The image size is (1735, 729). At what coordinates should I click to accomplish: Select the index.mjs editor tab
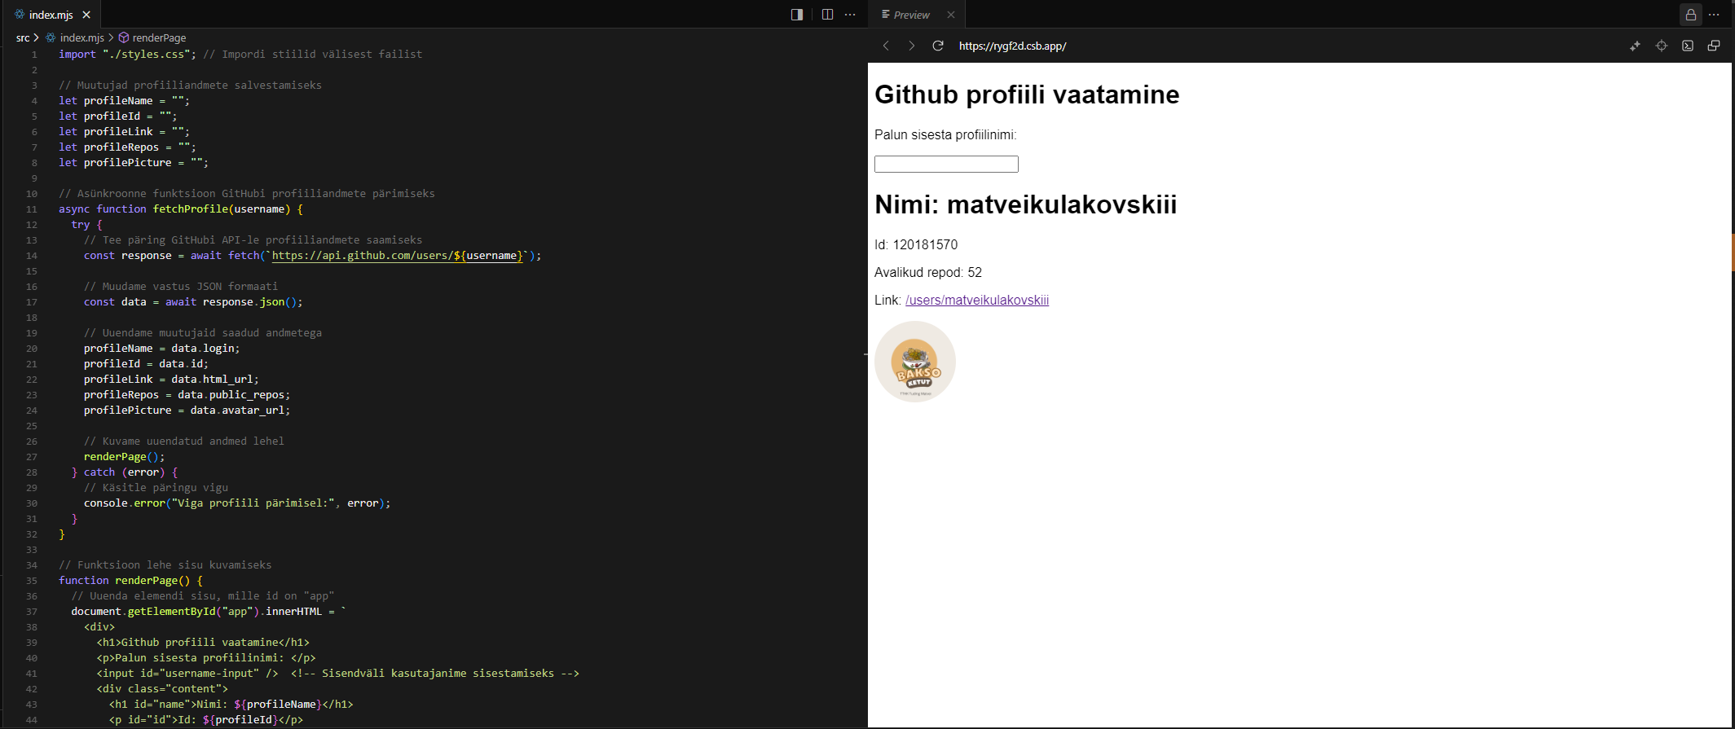(51, 15)
